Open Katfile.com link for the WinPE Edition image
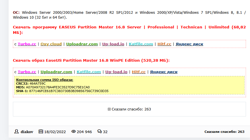 click(89, 72)
